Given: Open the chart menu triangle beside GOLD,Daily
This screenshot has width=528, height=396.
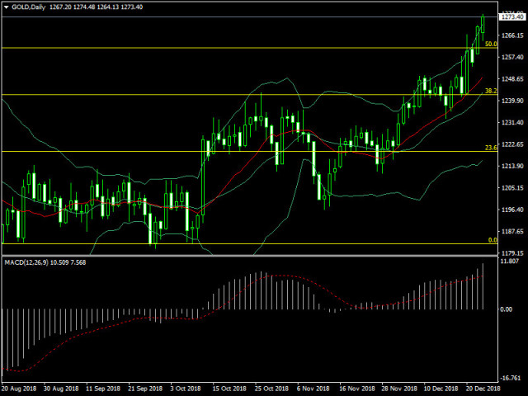Looking at the screenshot, I should (6, 7).
